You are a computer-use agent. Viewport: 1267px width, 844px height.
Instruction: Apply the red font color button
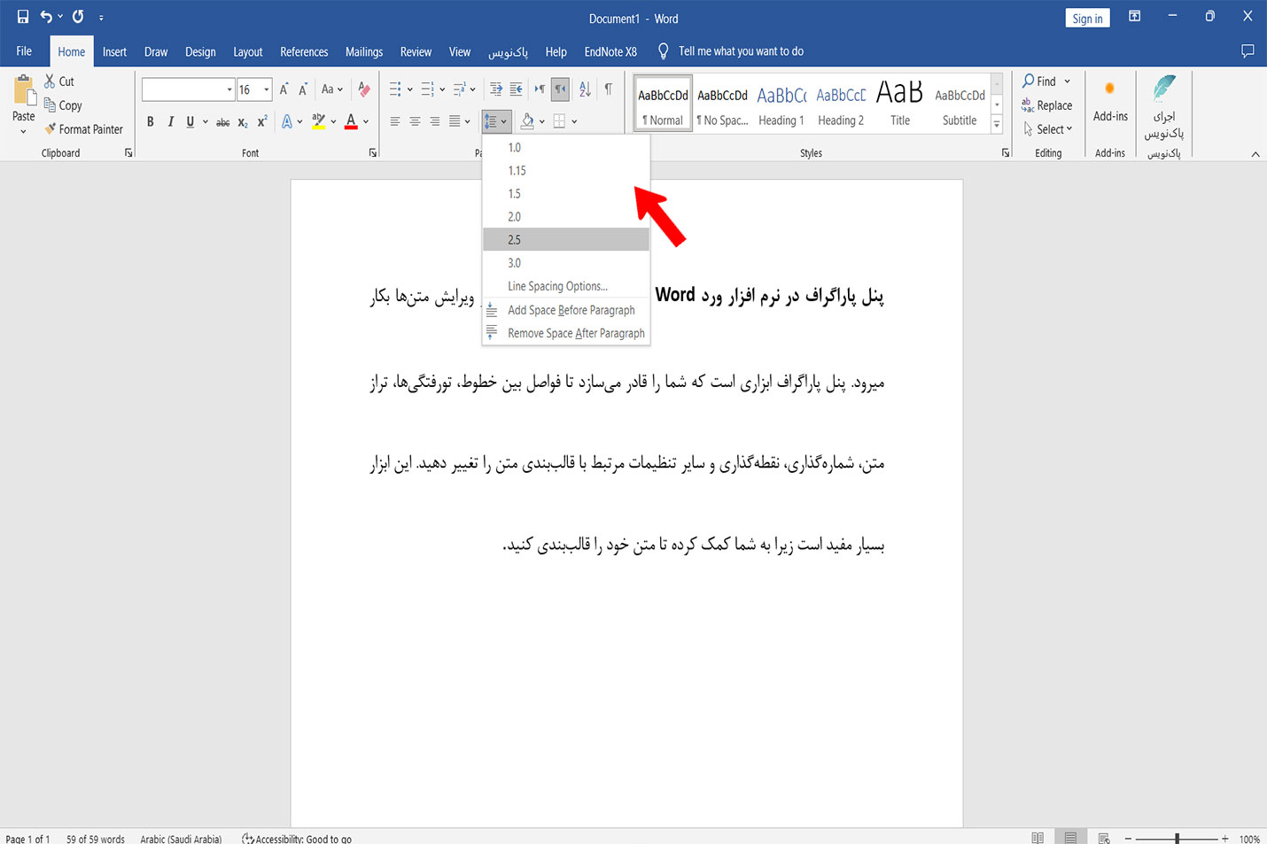pos(351,122)
